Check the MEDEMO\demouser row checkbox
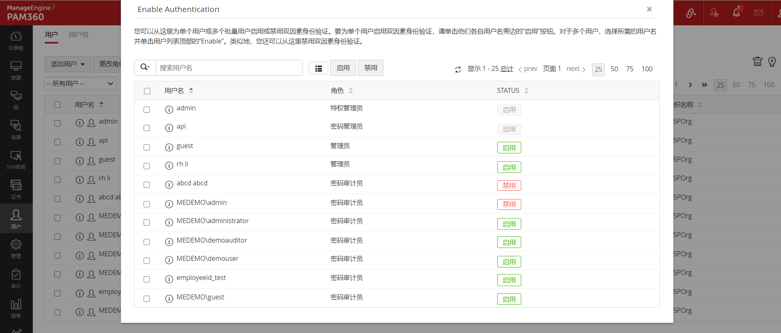Screen dimensions: 781x333 point(146,260)
